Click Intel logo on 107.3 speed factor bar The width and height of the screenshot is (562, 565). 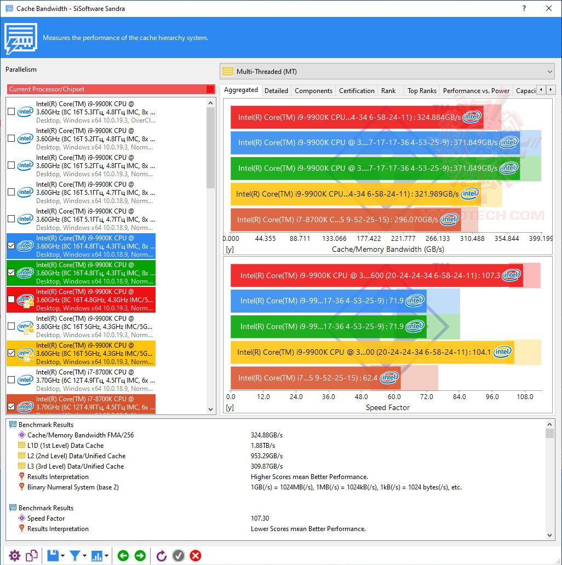(x=511, y=275)
